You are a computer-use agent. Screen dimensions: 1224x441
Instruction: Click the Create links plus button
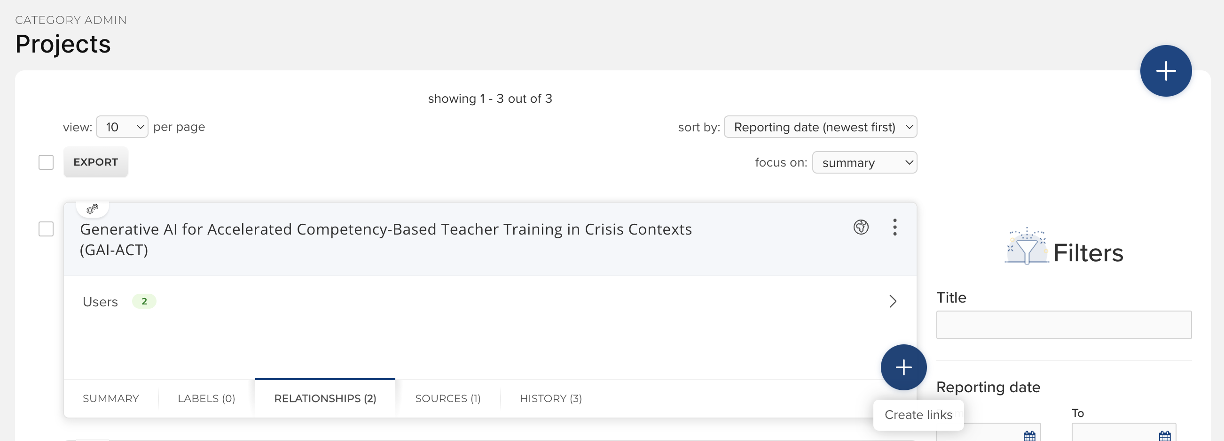(x=903, y=367)
